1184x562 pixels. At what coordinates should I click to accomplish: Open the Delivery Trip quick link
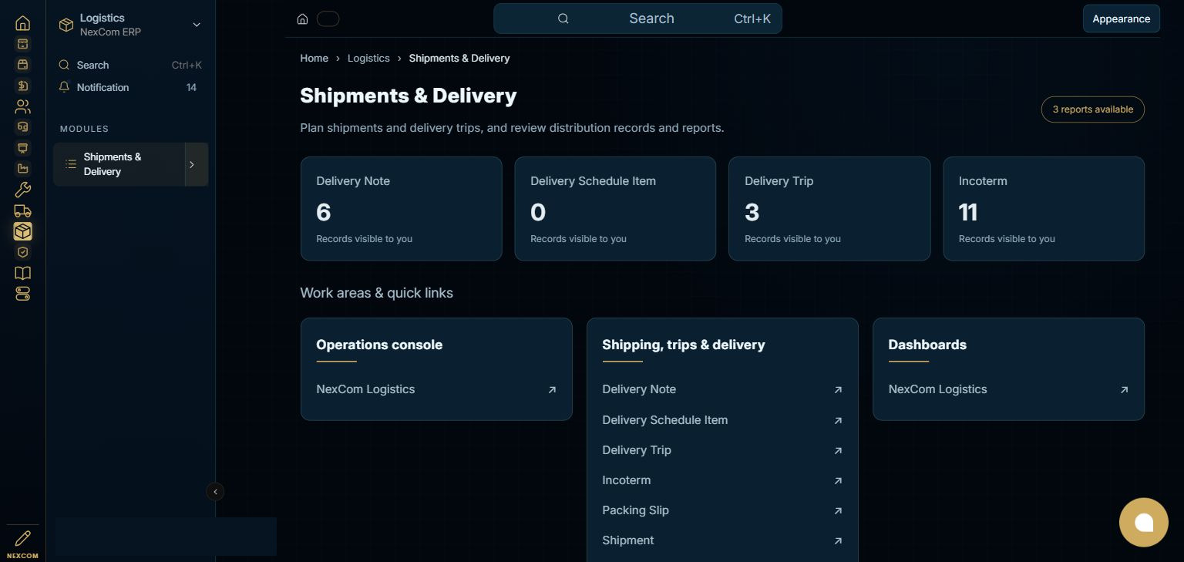click(x=722, y=450)
